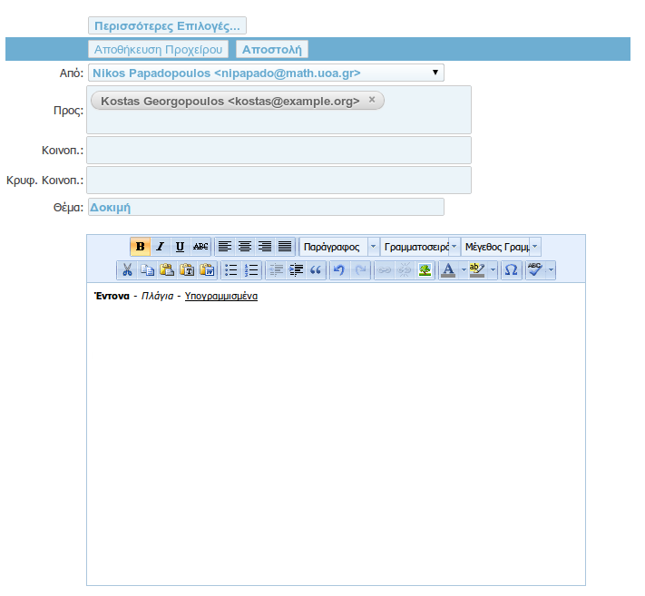Screen dimensions: 645x596
Task: Click the insert image icon
Action: (x=425, y=270)
